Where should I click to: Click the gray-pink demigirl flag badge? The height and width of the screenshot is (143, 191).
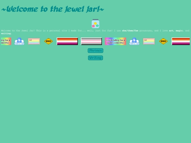91,41
